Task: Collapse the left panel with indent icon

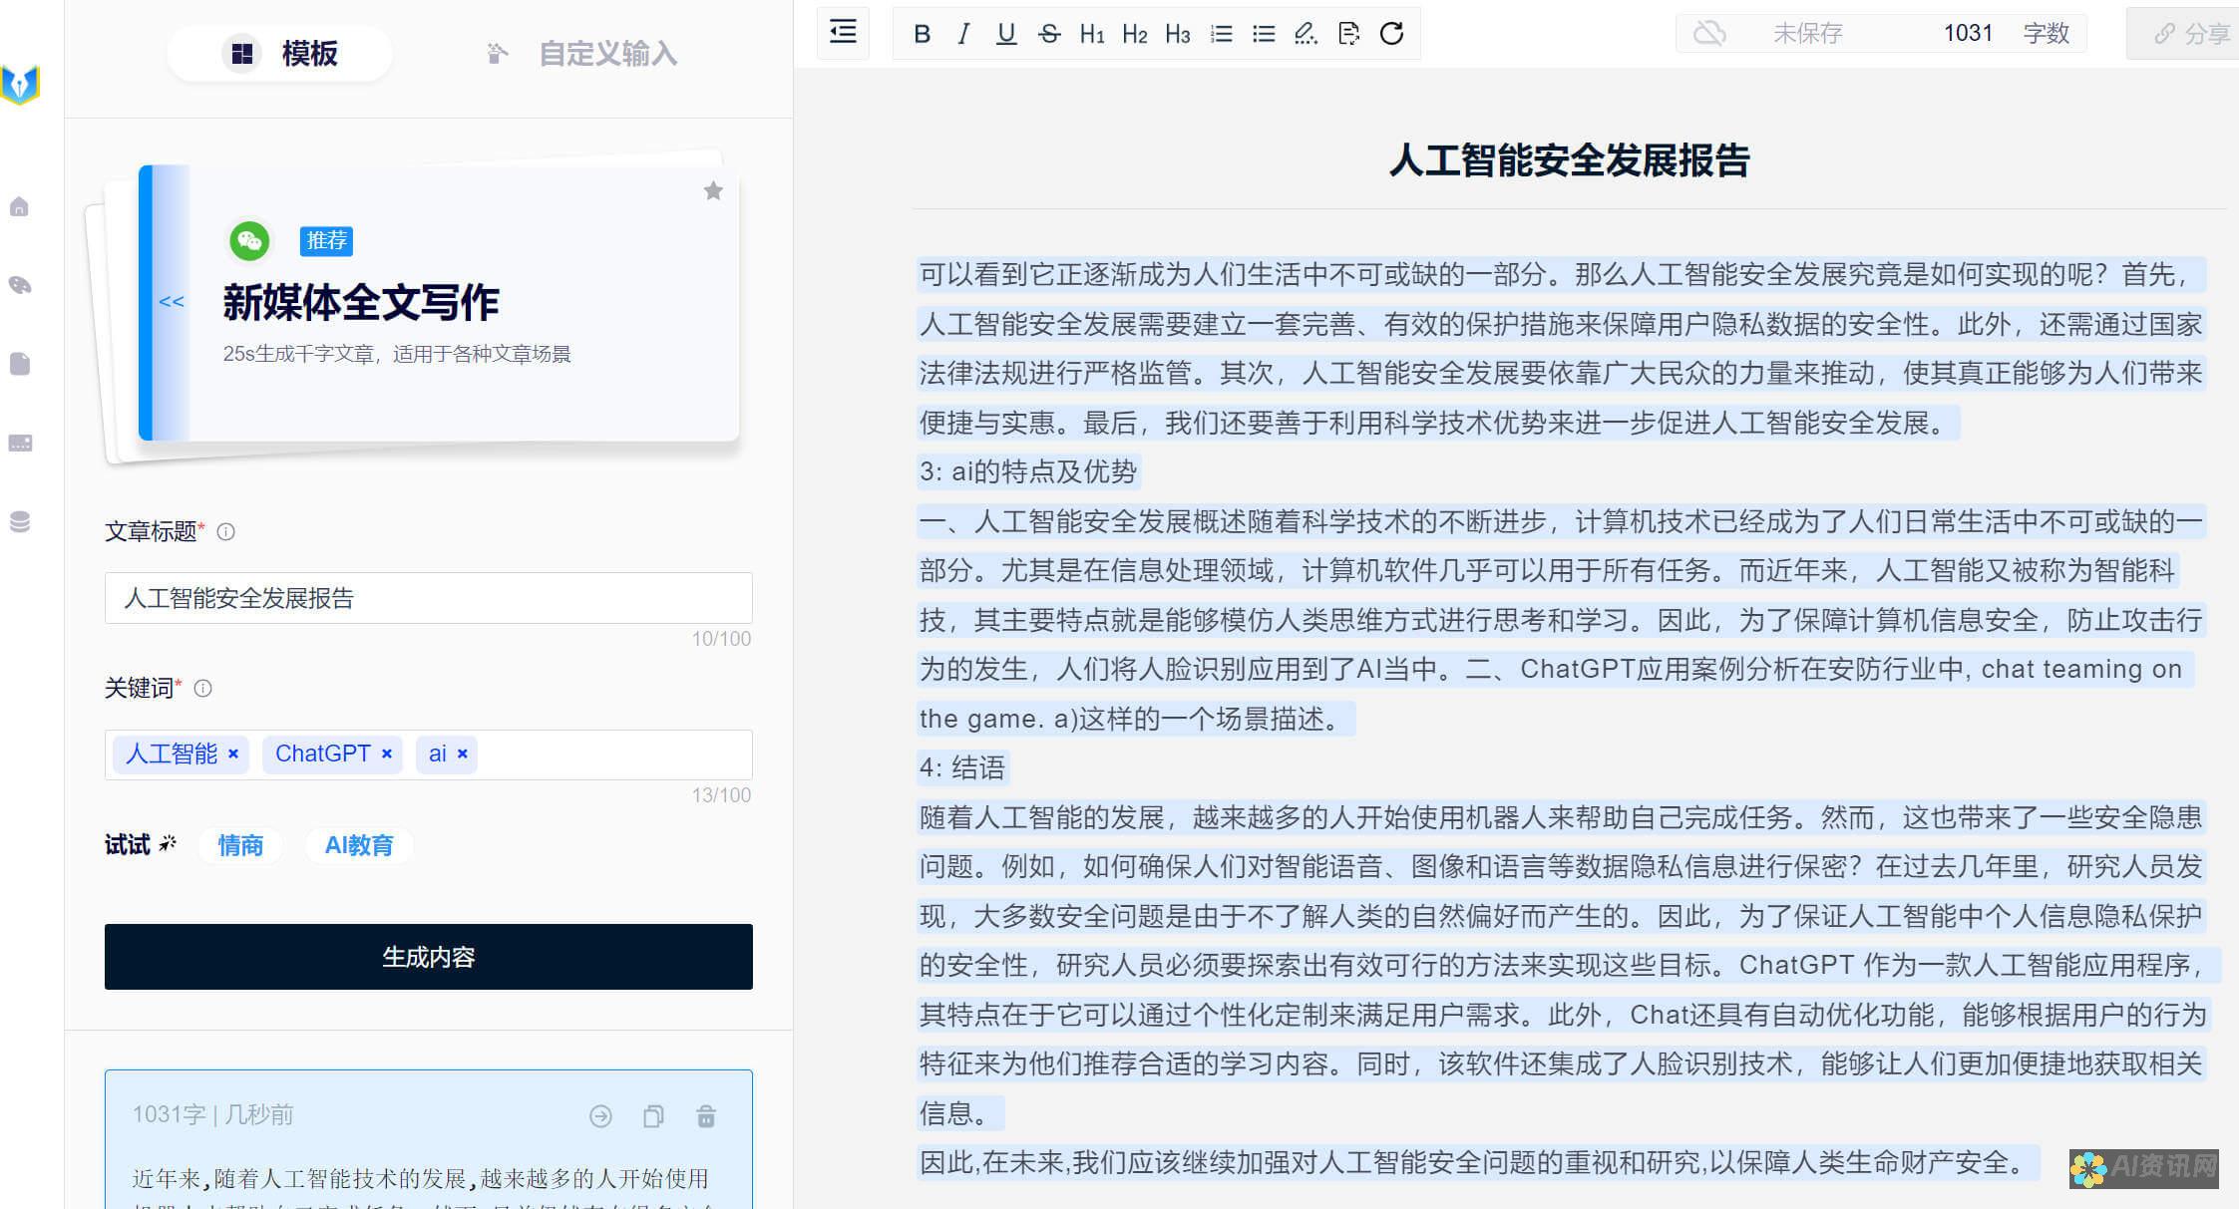Action: coord(843,32)
